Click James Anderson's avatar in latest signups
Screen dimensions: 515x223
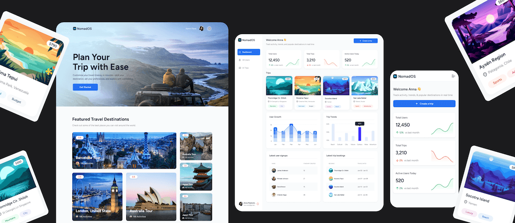click(x=274, y=170)
